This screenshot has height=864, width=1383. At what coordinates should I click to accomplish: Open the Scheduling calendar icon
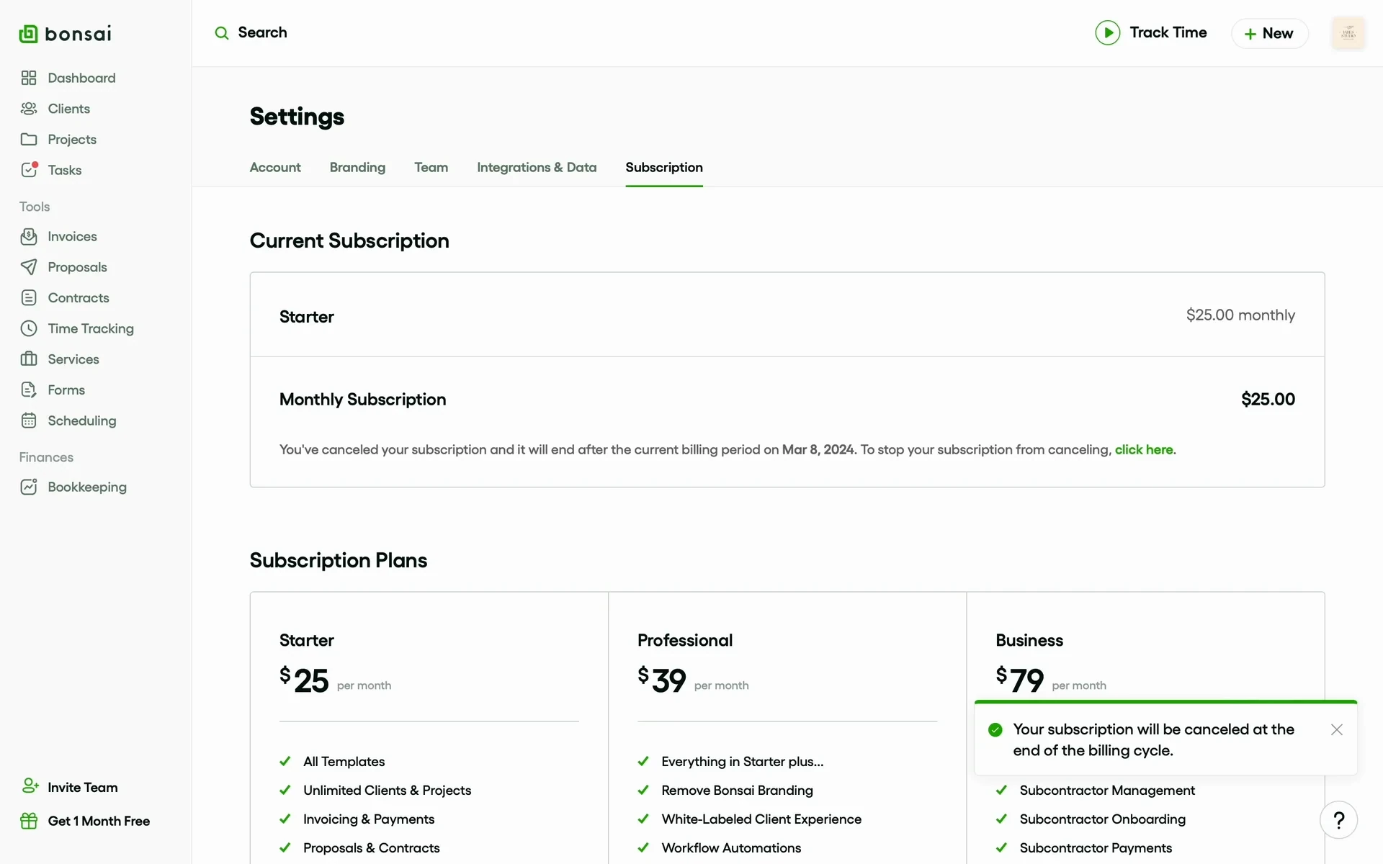pyautogui.click(x=29, y=420)
